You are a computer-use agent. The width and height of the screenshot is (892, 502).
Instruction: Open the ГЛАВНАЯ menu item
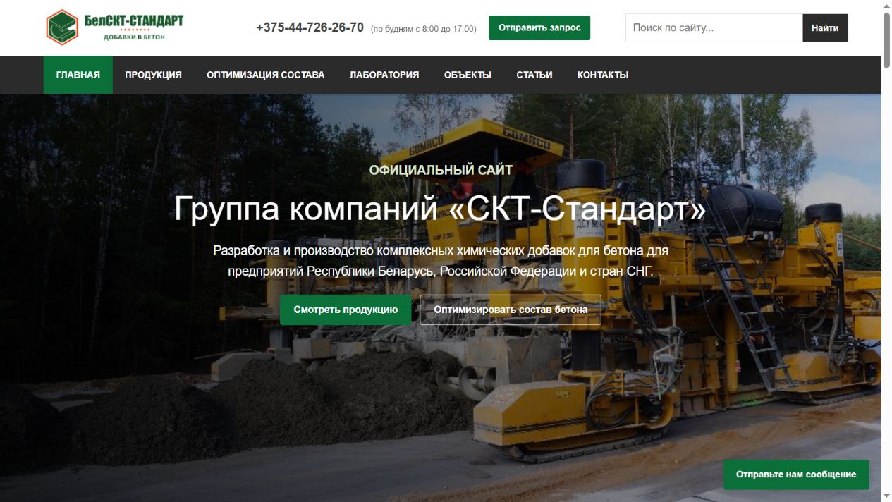(x=78, y=75)
